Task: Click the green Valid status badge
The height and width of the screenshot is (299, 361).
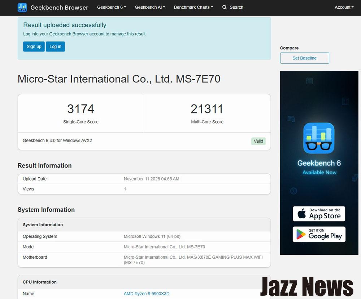Action: (258, 141)
